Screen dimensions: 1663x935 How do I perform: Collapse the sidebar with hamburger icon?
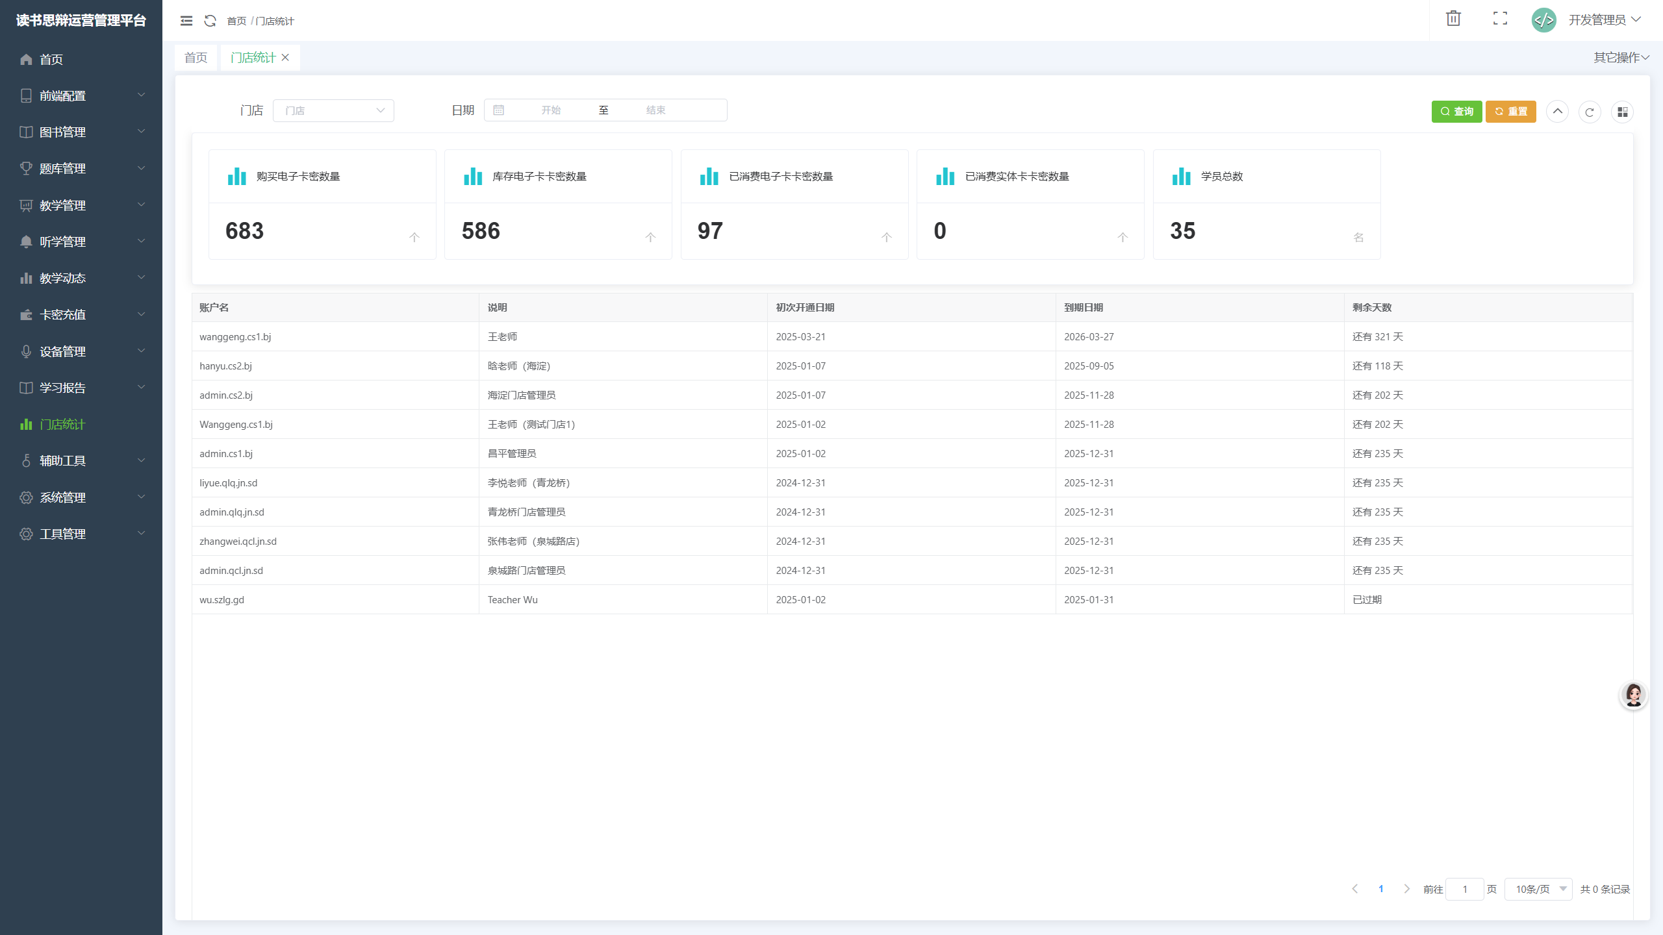click(x=186, y=21)
